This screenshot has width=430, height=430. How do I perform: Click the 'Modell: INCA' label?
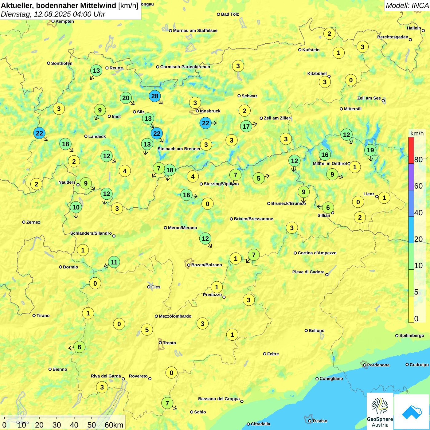tap(407, 6)
